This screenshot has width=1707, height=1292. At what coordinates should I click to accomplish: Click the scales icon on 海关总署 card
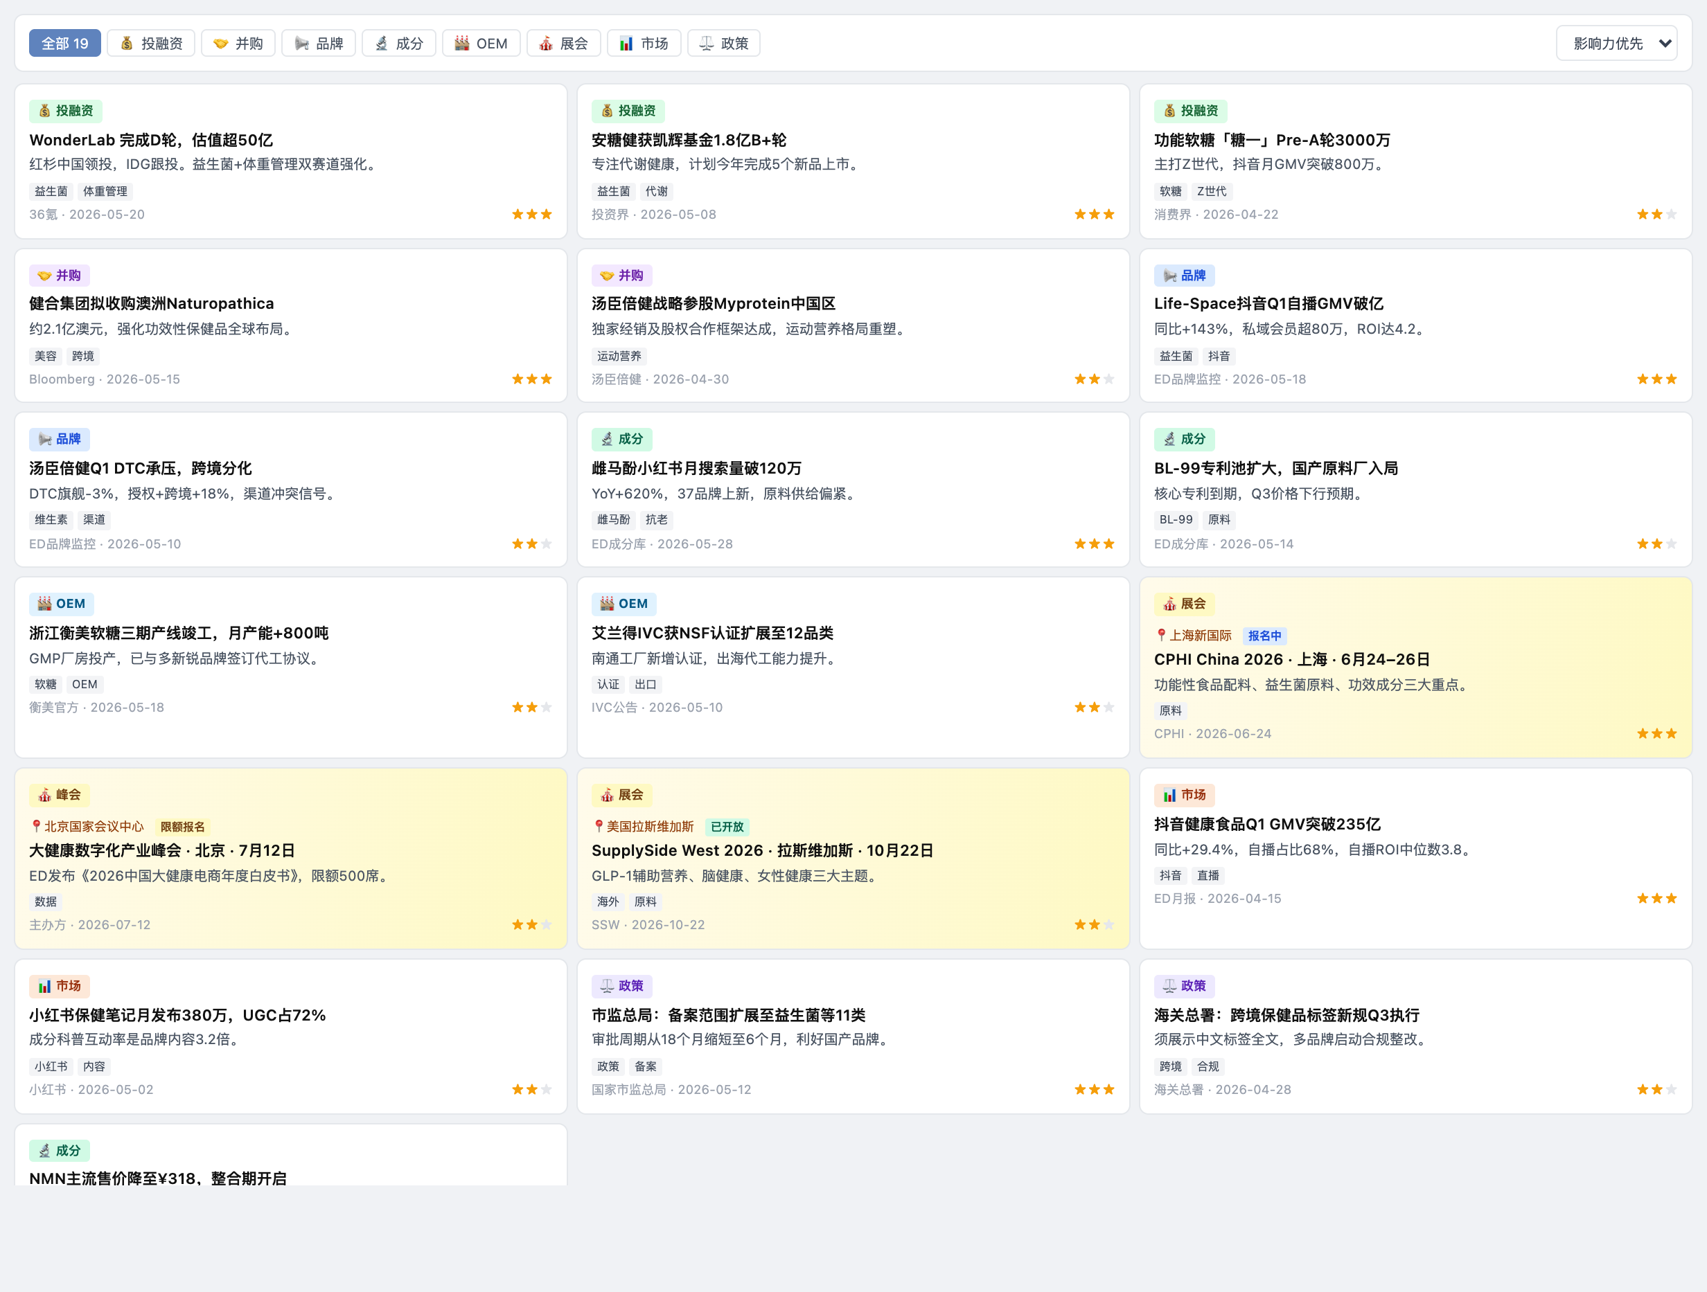pyautogui.click(x=1170, y=986)
